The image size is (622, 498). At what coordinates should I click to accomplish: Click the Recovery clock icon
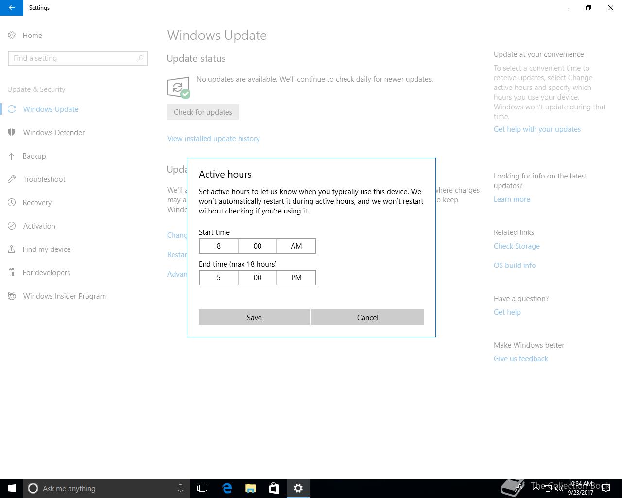[x=12, y=202]
